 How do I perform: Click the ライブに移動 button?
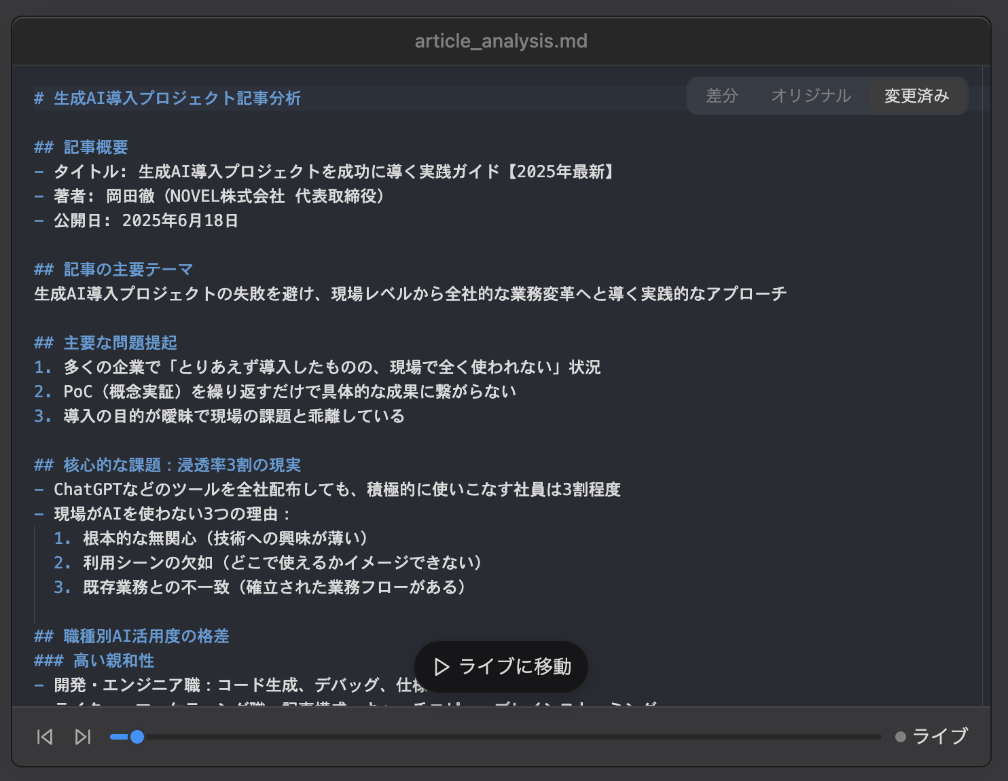[x=501, y=667]
